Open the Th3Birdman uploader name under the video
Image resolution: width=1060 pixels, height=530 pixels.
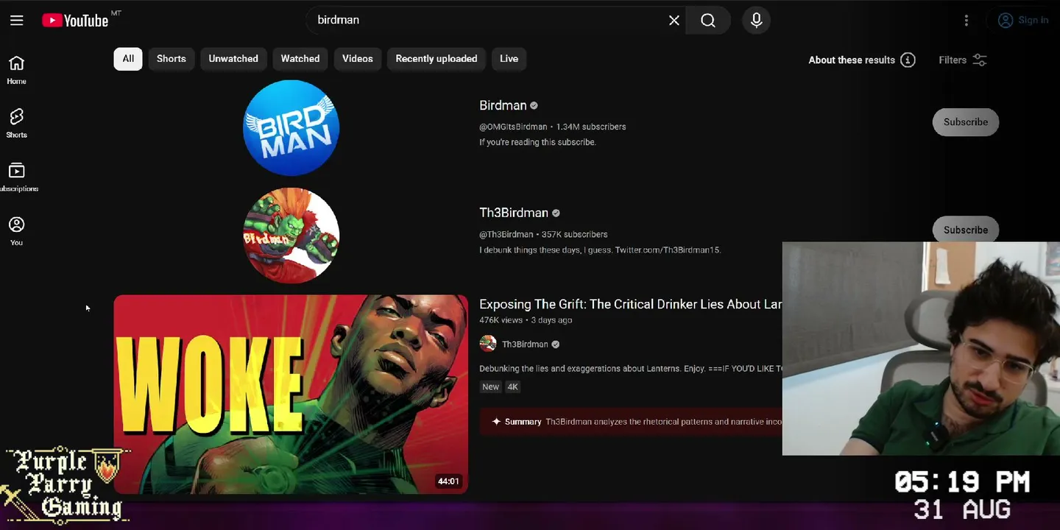coord(525,344)
